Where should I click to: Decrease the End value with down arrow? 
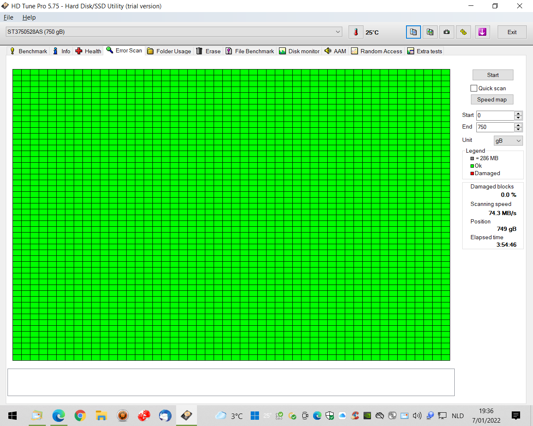coord(518,129)
